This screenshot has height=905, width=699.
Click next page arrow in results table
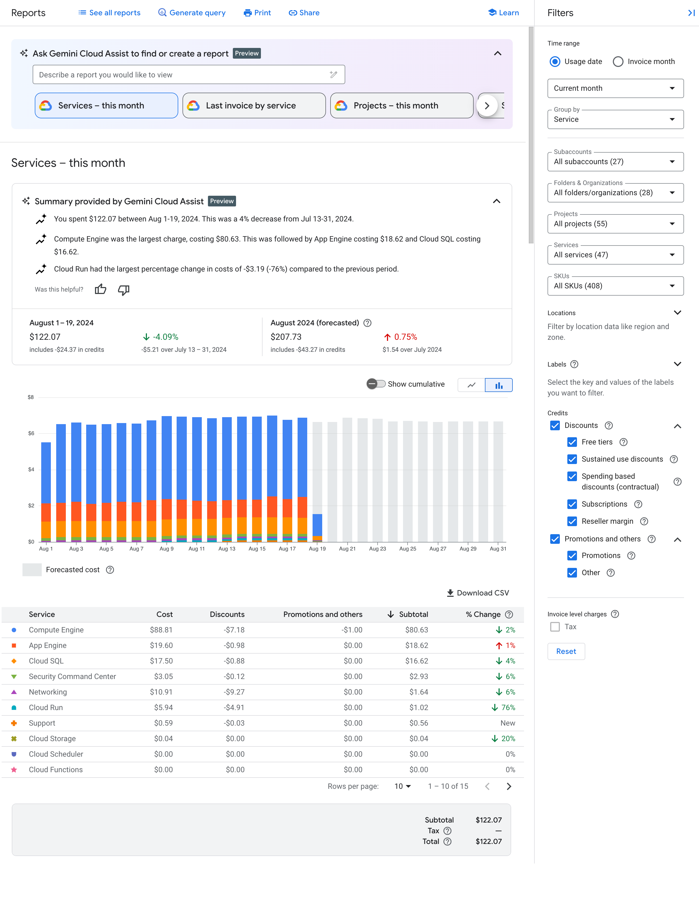coord(508,785)
